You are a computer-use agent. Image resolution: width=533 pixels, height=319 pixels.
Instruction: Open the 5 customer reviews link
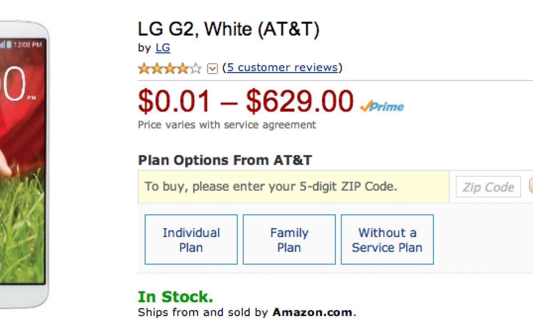(282, 68)
